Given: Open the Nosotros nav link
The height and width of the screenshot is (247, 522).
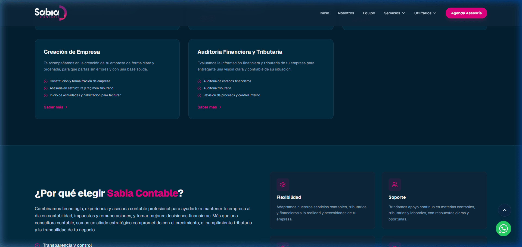Looking at the screenshot, I should 346,13.
